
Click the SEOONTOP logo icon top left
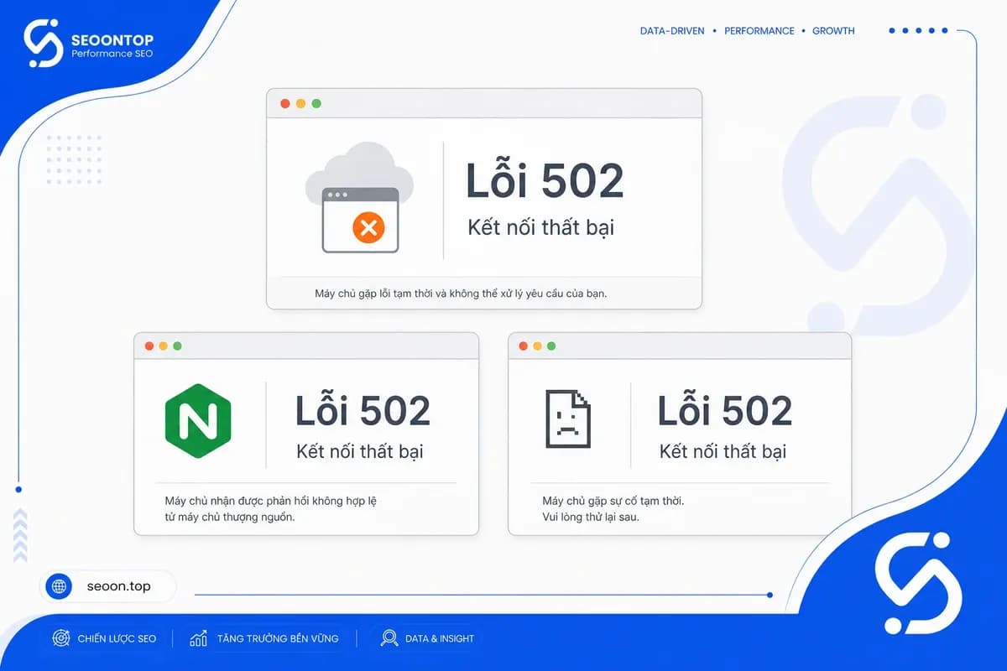point(44,43)
